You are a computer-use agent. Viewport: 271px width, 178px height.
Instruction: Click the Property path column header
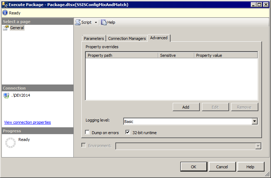122,55
